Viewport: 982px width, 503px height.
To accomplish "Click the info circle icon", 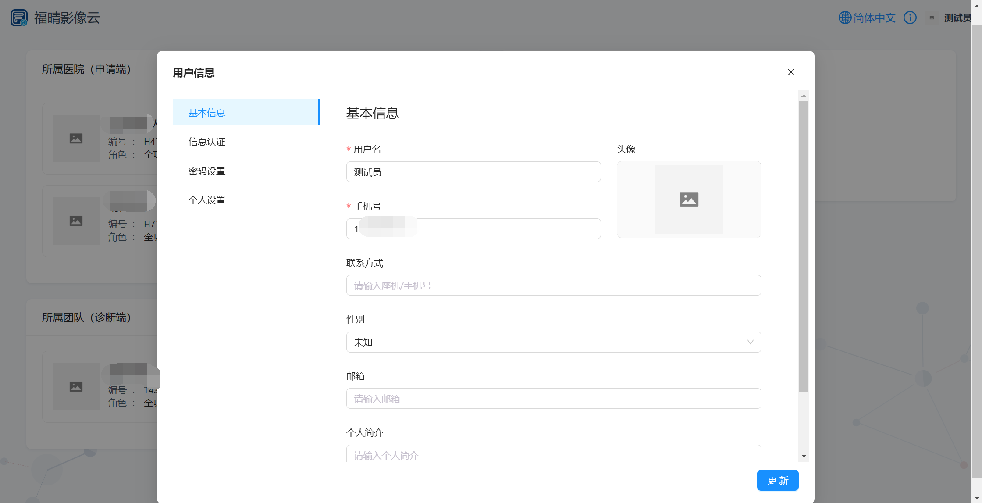I will tap(910, 18).
